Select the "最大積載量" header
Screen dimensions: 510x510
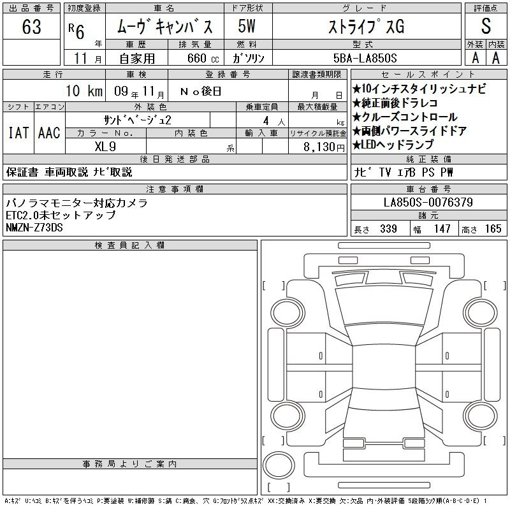tap(317, 106)
